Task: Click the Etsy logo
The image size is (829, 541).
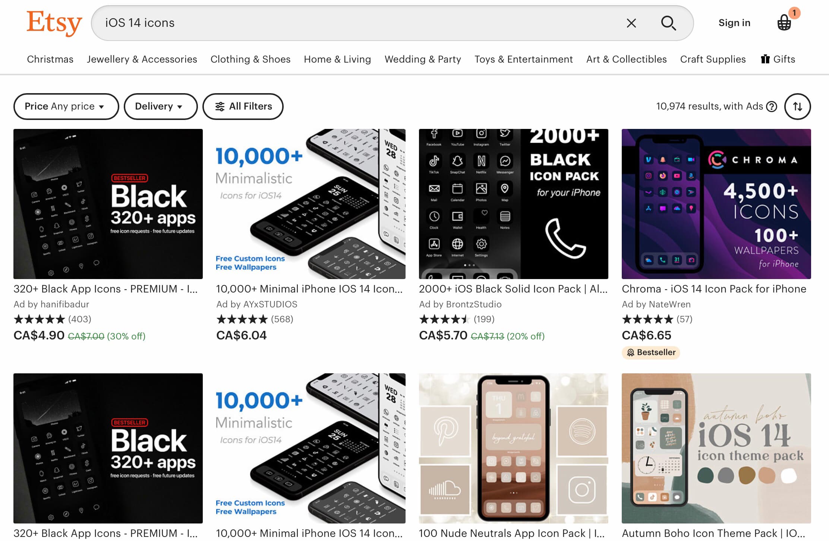Action: tap(54, 23)
